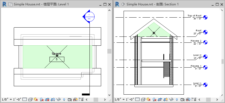Open Temporary Hide/Isolate glasses in Section 1 view
Image resolution: width=225 pixels, height=103 pixels.
[x=171, y=99]
